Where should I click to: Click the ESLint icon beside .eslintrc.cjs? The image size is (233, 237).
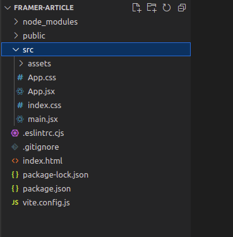click(x=15, y=133)
